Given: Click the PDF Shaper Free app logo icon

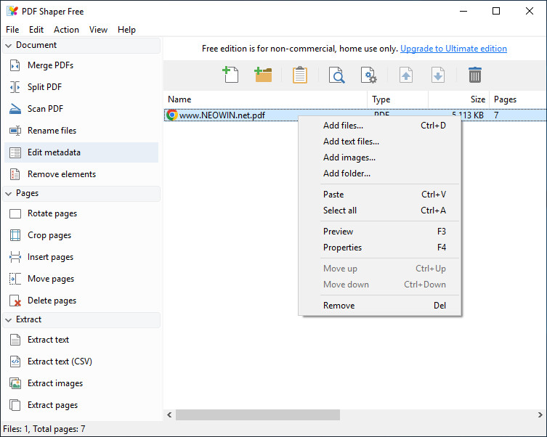Looking at the screenshot, I should [x=12, y=11].
